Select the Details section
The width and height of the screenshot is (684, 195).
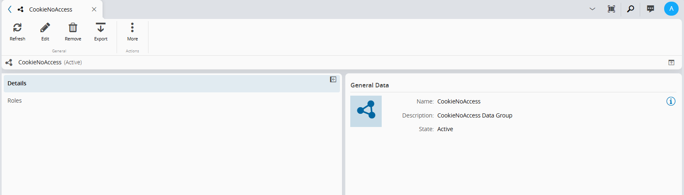172,83
